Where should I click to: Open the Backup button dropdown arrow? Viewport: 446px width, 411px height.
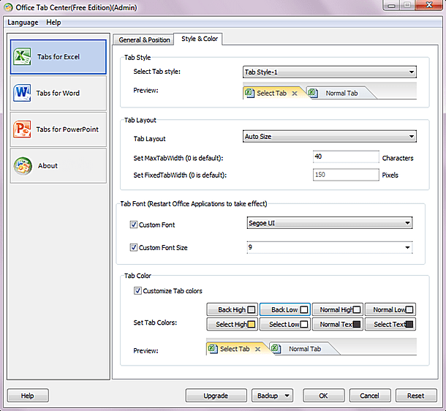[287, 396]
